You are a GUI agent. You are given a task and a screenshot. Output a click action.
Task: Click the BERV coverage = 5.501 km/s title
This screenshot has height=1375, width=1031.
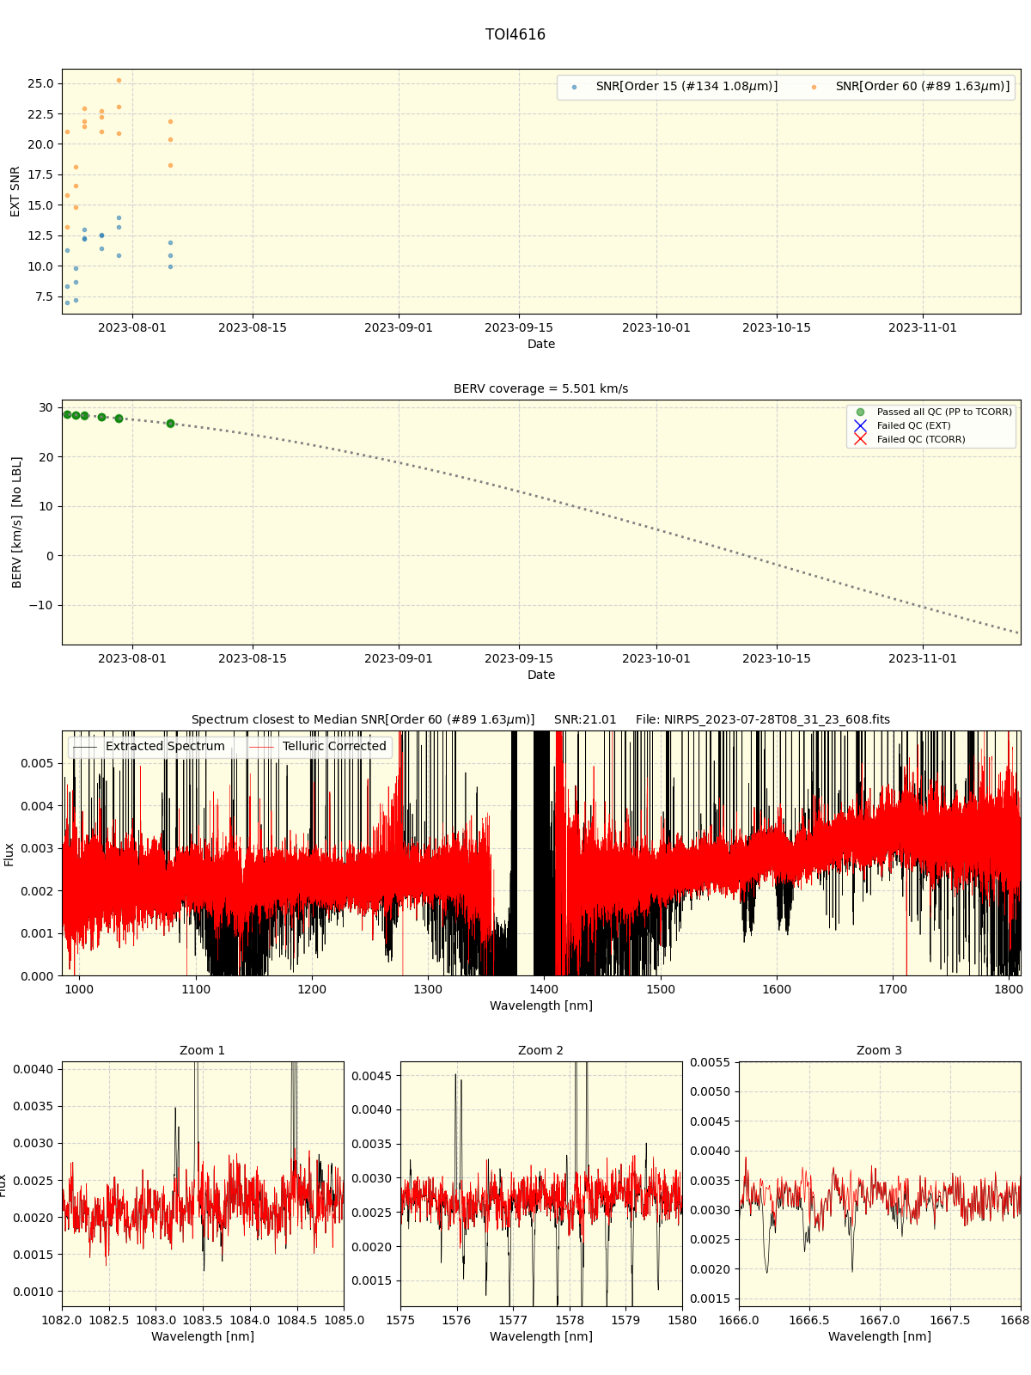pos(541,388)
